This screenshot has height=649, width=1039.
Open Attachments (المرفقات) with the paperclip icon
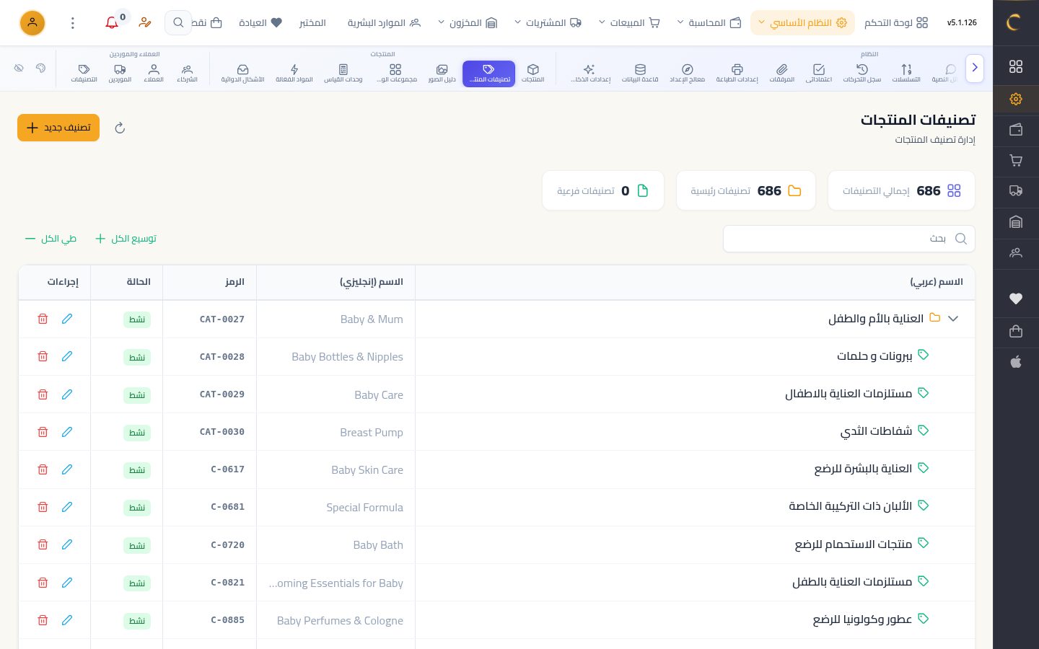point(781,73)
